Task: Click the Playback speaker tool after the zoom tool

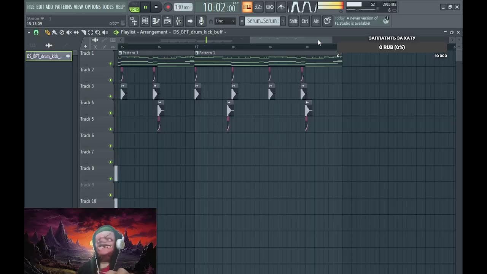Action: (105, 32)
